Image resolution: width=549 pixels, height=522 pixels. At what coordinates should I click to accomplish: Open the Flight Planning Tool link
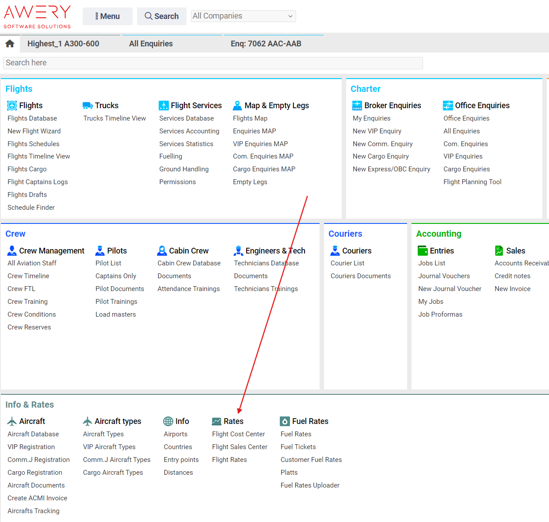click(x=472, y=182)
